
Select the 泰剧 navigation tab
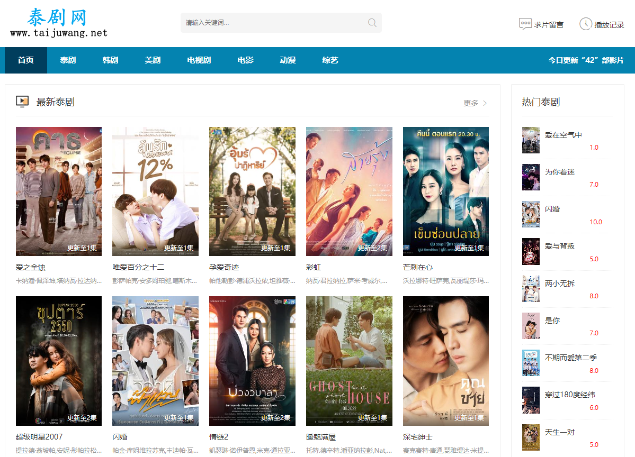68,60
